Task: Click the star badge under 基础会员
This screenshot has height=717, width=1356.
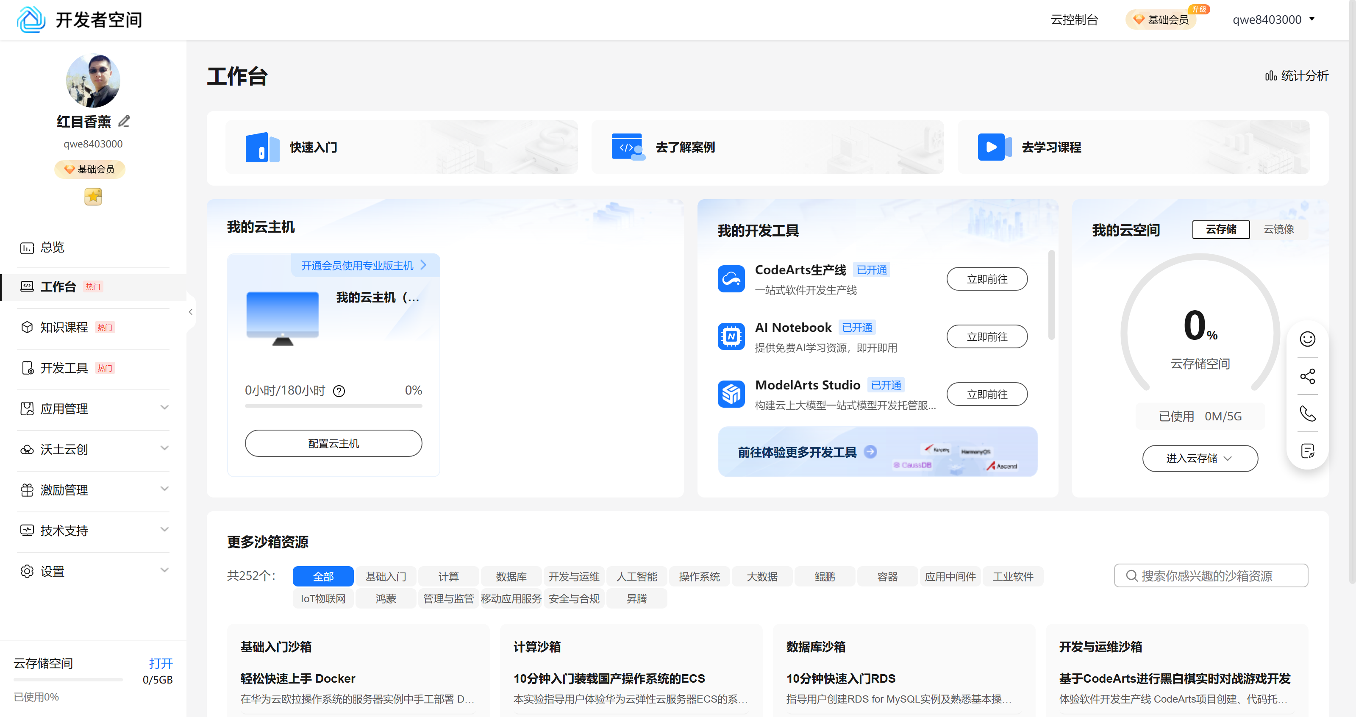Action: tap(93, 197)
